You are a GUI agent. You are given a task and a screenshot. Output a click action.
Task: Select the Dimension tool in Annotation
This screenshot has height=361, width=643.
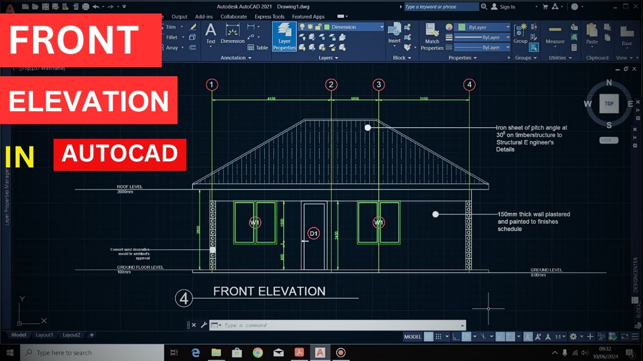[x=233, y=34]
